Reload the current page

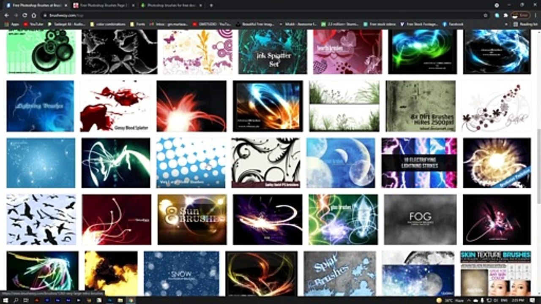point(25,15)
